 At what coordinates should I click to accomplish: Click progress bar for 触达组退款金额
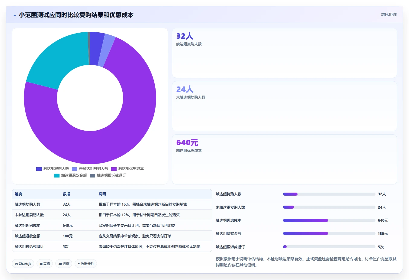click(329, 233)
